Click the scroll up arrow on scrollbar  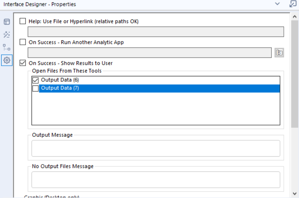(295, 17)
